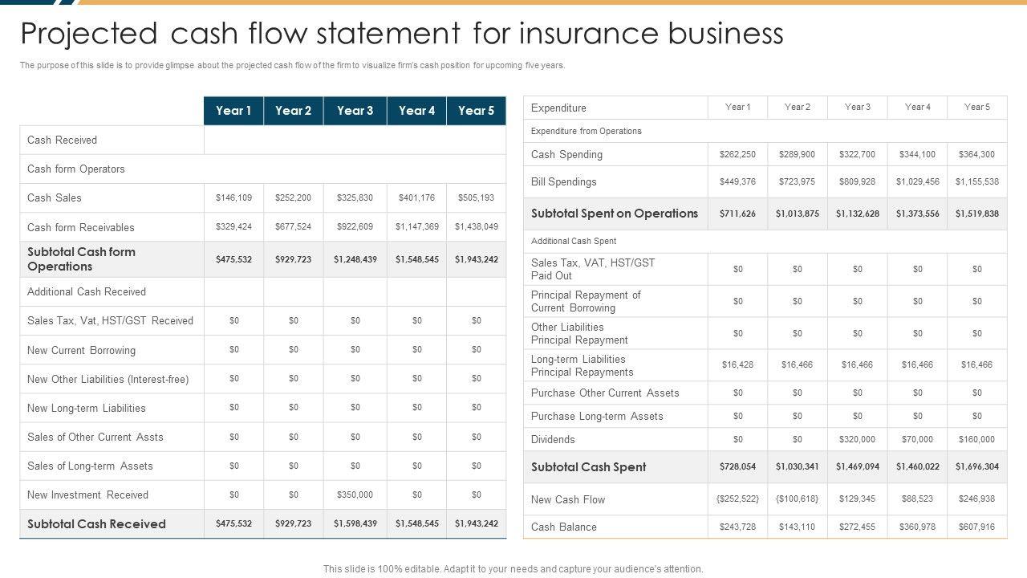Select the dark blue Year 3 header
Viewport: 1027px width, 578px height.
pyautogui.click(x=355, y=111)
